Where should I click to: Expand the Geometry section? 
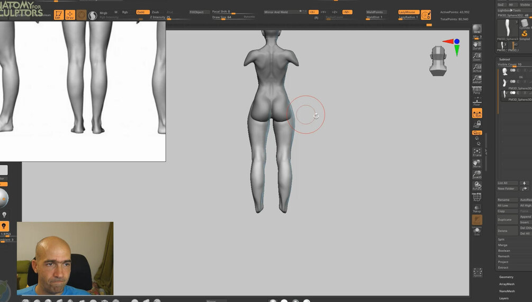[x=506, y=277]
